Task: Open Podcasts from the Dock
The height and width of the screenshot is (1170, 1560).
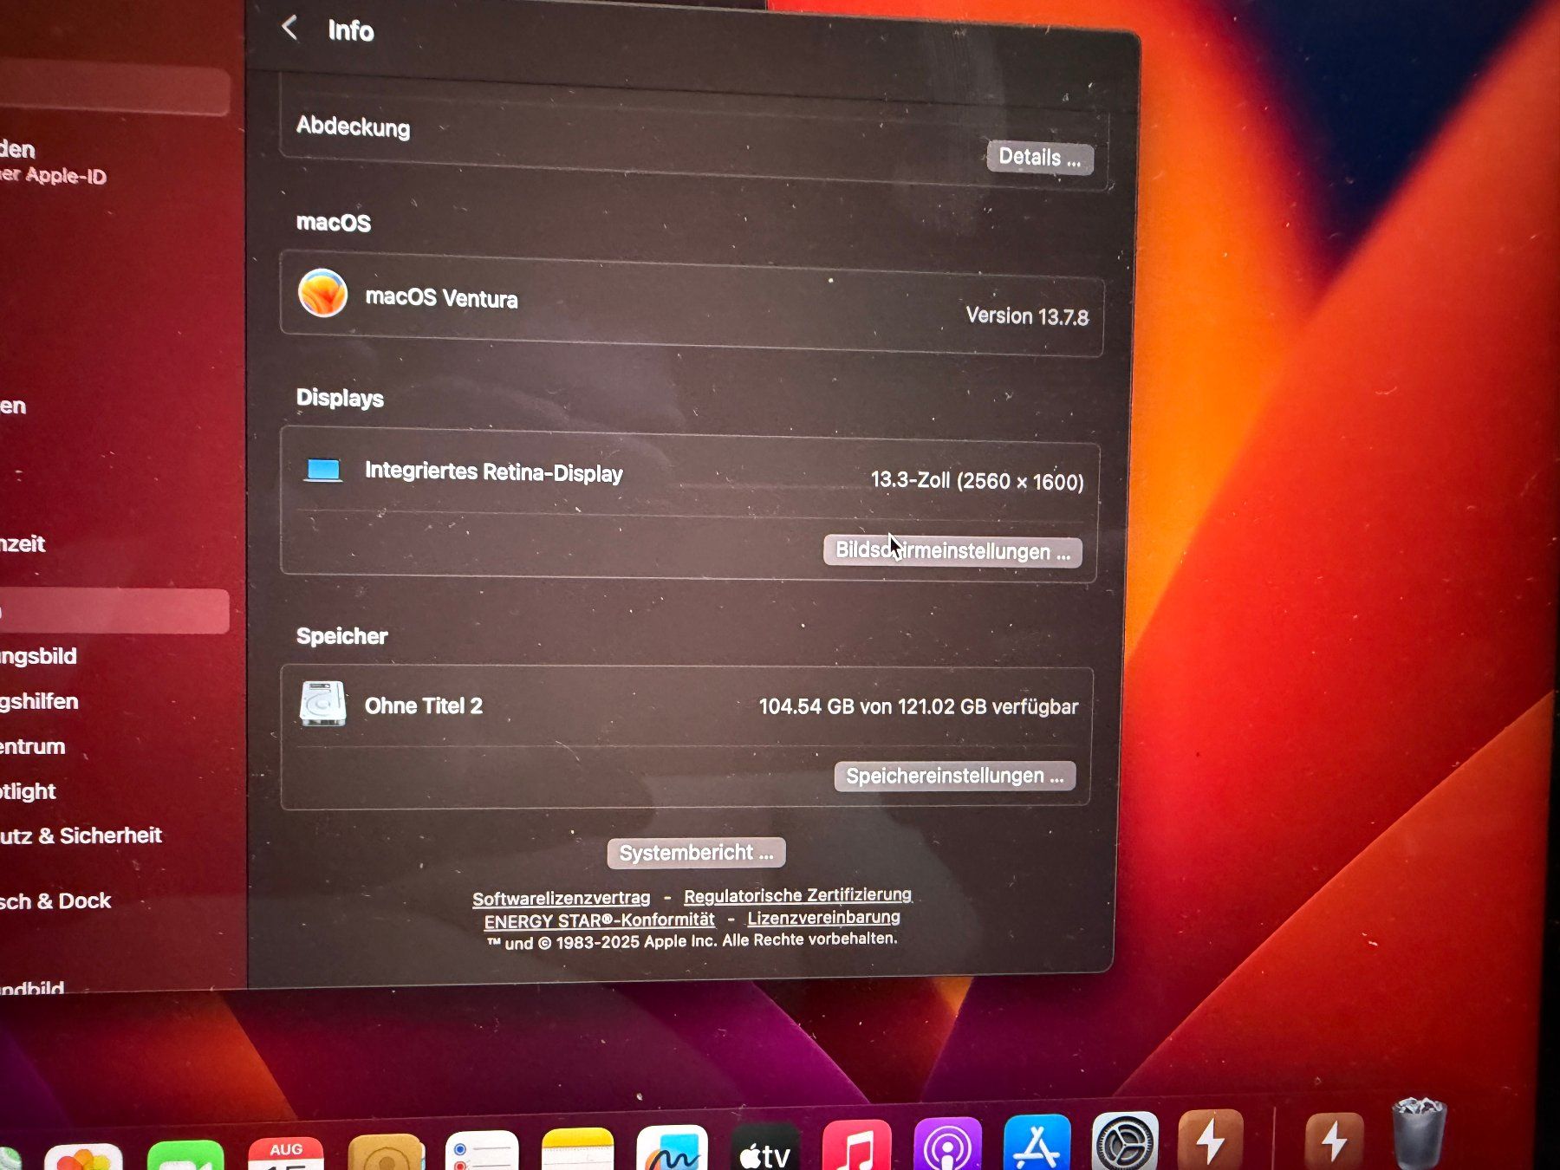Action: (x=947, y=1143)
